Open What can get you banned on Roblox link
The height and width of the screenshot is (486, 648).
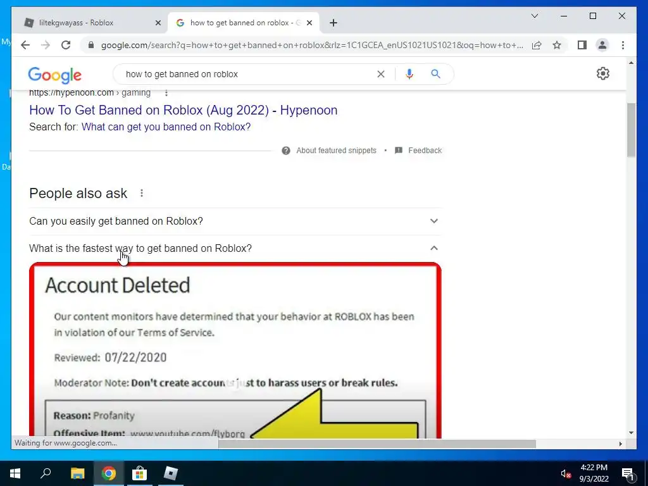coord(166,127)
